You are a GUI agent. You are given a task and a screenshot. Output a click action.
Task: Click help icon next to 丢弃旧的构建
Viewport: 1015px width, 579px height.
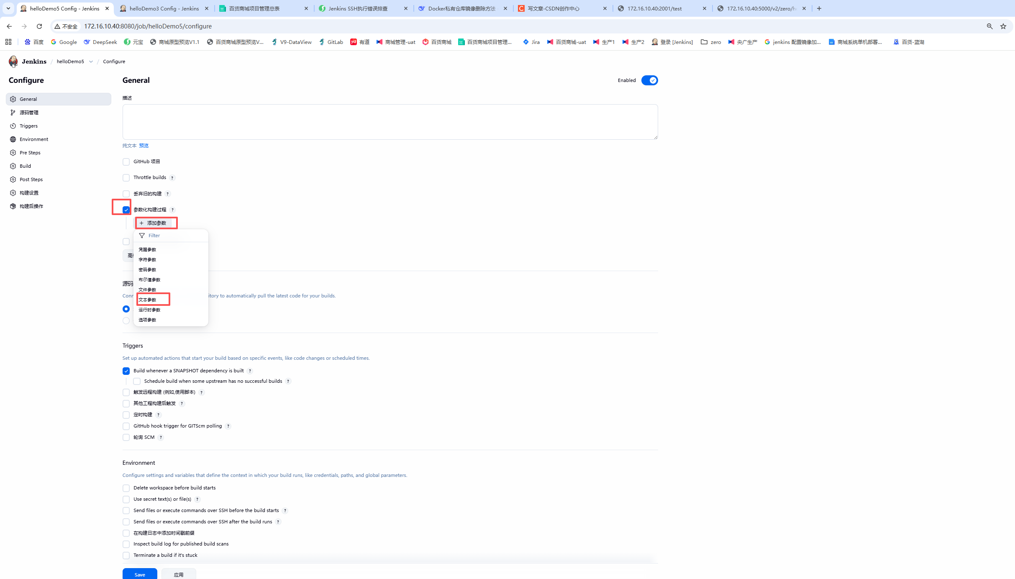167,194
